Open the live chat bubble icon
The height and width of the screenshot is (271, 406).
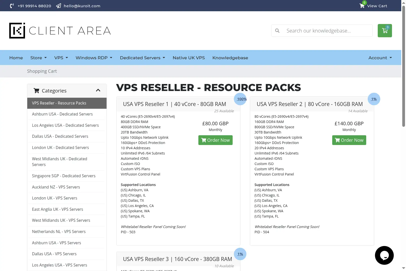pos(384,255)
